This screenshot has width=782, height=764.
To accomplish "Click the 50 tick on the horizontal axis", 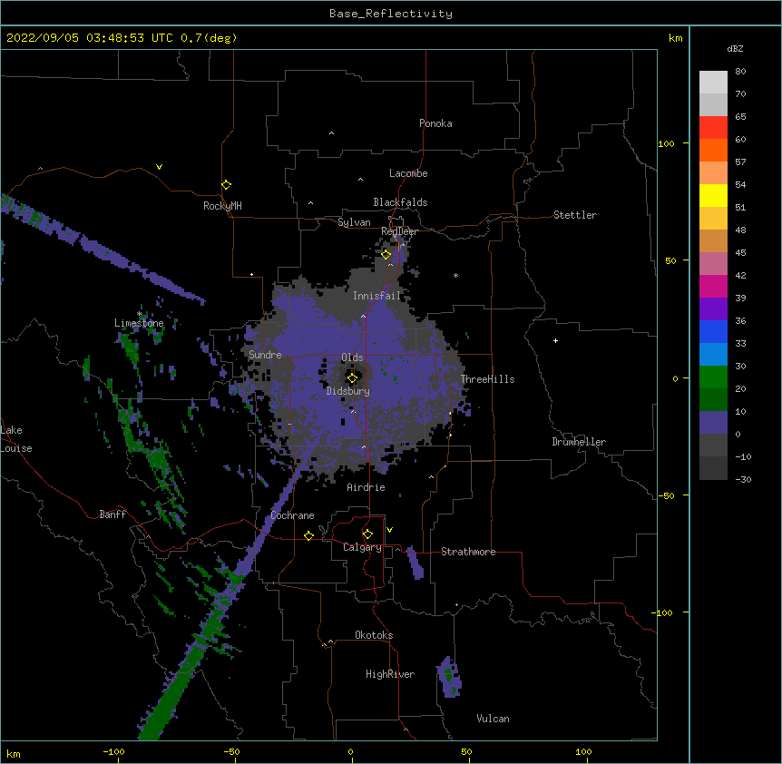I will [x=465, y=751].
